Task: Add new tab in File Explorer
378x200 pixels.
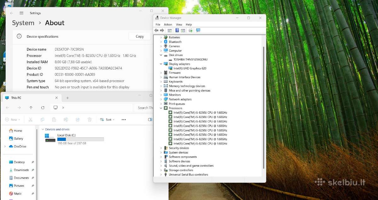Action: (x=67, y=98)
